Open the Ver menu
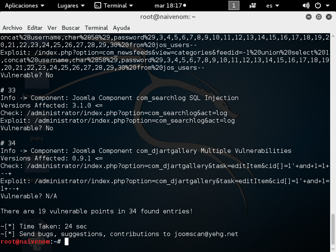Viewport: 336px width, 252px height. pyautogui.click(x=52, y=28)
